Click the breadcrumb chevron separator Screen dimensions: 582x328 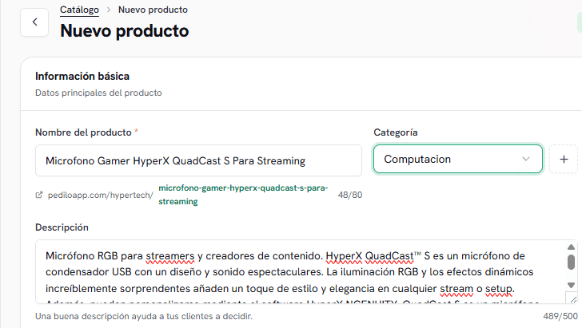[109, 10]
